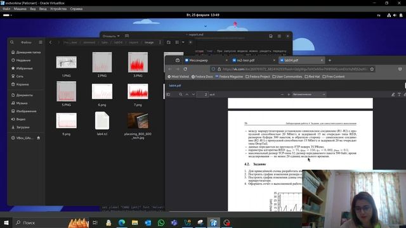Open Home folder in Files sidebar

(x=25, y=52)
